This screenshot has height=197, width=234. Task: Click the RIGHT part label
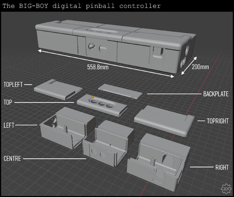(222, 167)
